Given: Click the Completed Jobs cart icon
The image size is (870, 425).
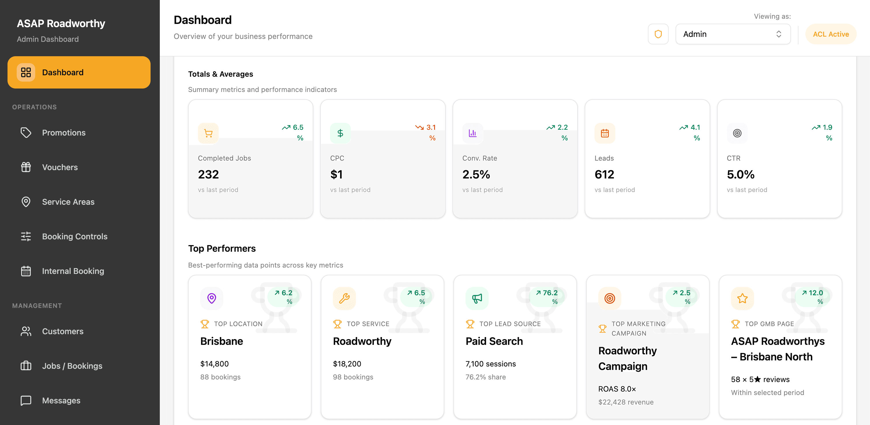Looking at the screenshot, I should coord(208,133).
